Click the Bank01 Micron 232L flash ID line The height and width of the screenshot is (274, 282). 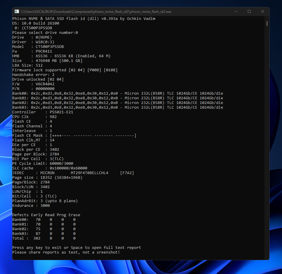[x=118, y=98]
